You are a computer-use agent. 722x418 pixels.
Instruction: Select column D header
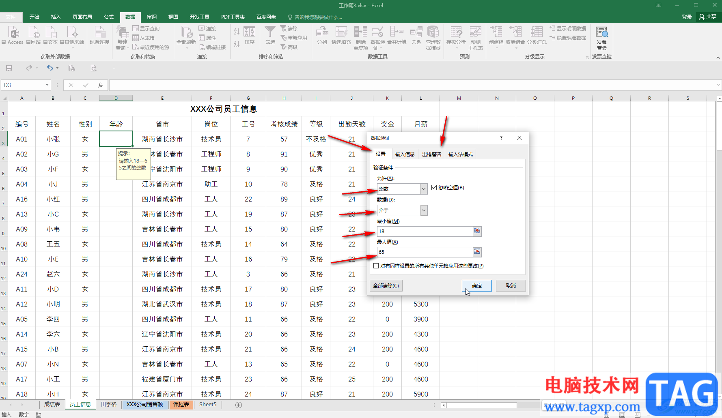(116, 98)
